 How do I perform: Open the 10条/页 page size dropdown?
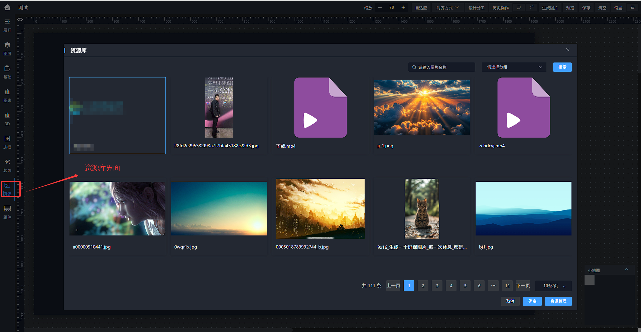pos(553,286)
